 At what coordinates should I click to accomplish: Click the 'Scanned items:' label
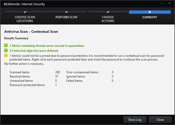click(20, 72)
